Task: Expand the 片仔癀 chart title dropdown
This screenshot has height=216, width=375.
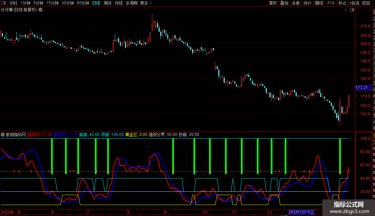Action: tap(40, 10)
